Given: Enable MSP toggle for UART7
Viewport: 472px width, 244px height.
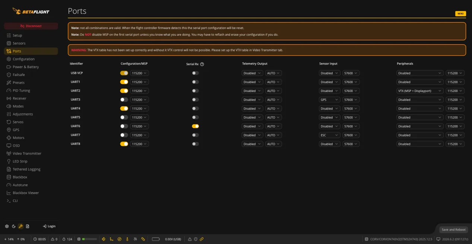Looking at the screenshot, I should tap(124, 135).
